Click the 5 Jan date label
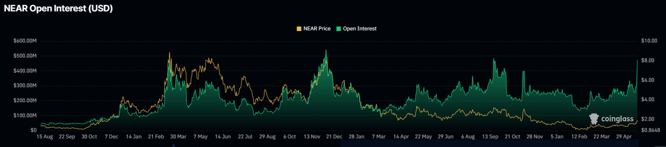The width and height of the screenshot is (666, 147). pos(557,137)
